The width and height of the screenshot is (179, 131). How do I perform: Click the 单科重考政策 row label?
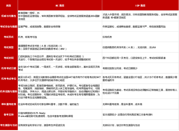tap(9, 104)
